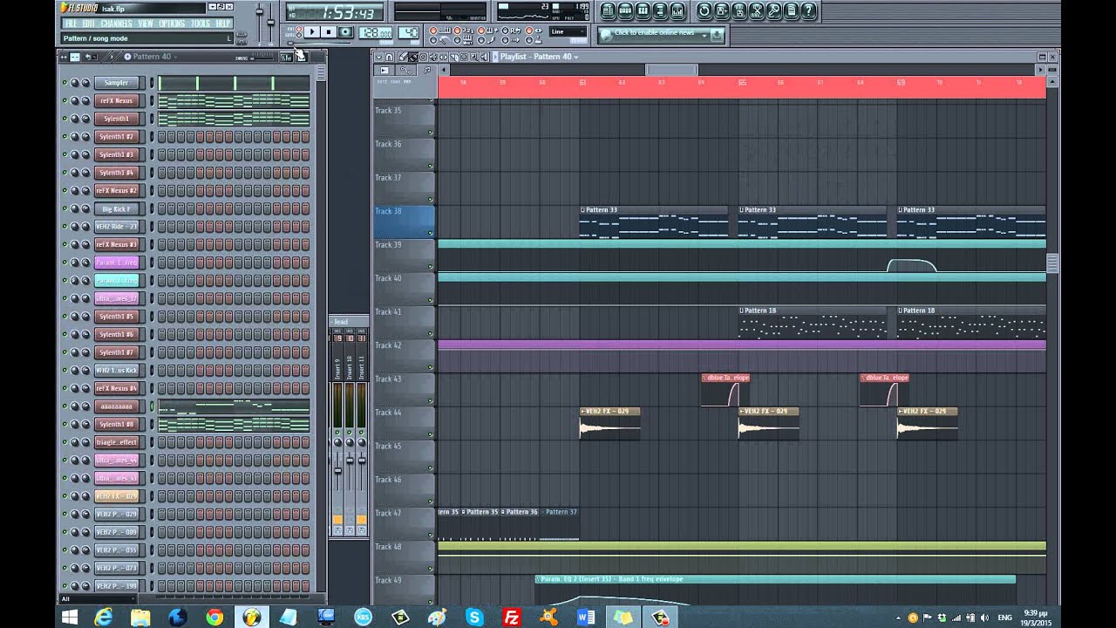This screenshot has height=628, width=1116.
Task: Open the FILE menu
Action: [71, 24]
